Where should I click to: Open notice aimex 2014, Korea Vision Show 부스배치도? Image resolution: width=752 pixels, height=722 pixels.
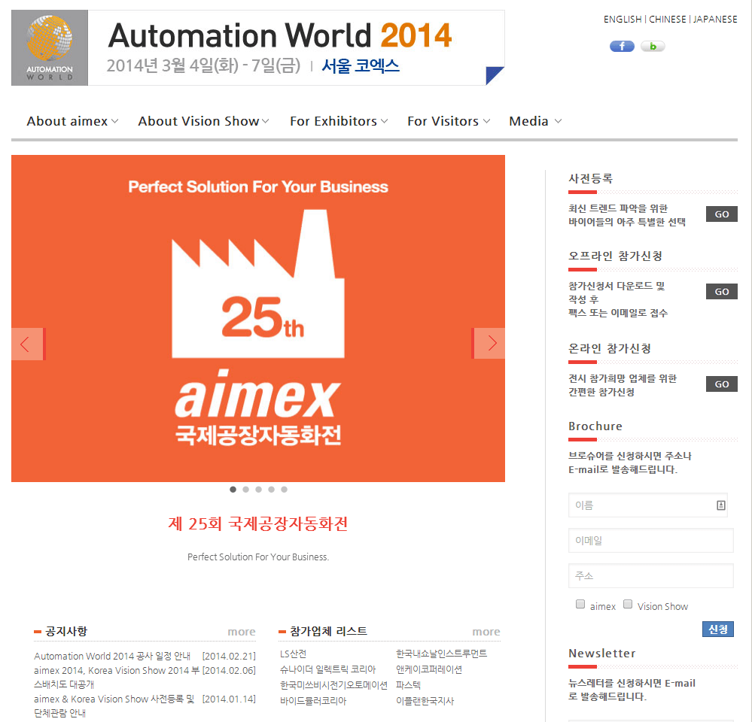(x=117, y=677)
